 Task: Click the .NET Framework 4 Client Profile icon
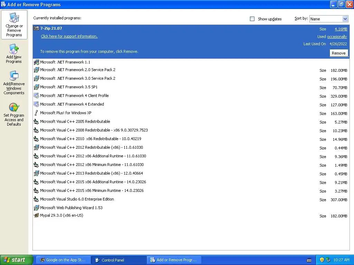pos(36,96)
